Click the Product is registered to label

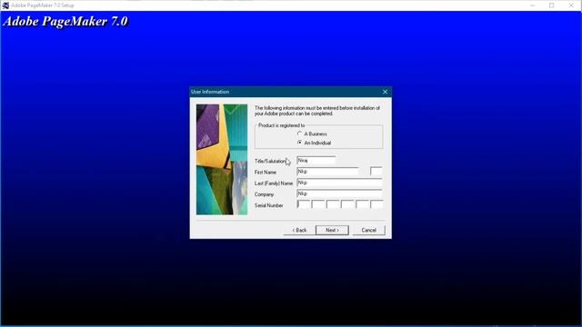[x=281, y=125]
